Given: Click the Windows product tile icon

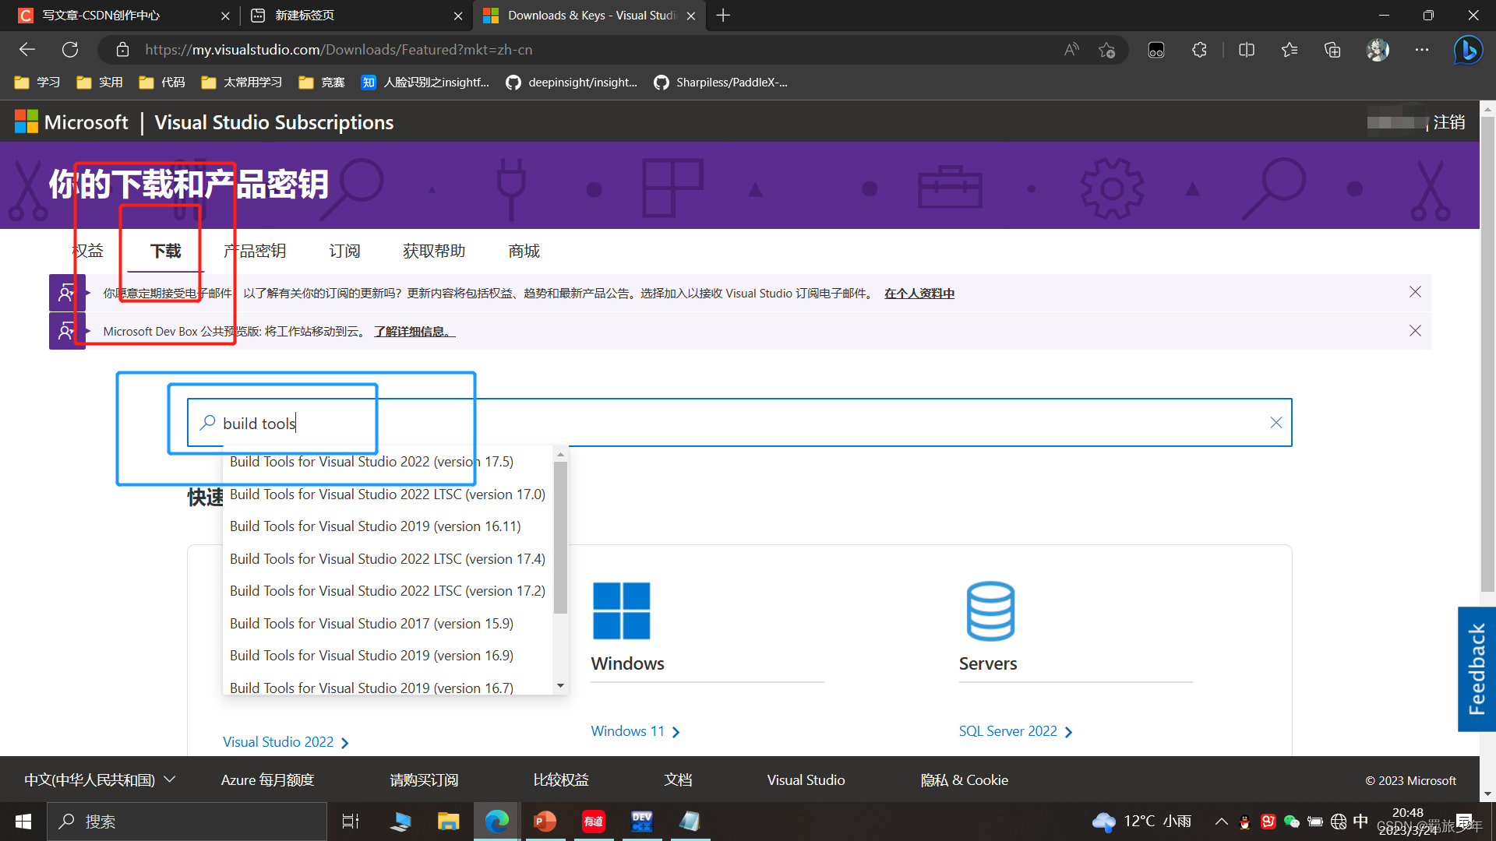Looking at the screenshot, I should (621, 611).
